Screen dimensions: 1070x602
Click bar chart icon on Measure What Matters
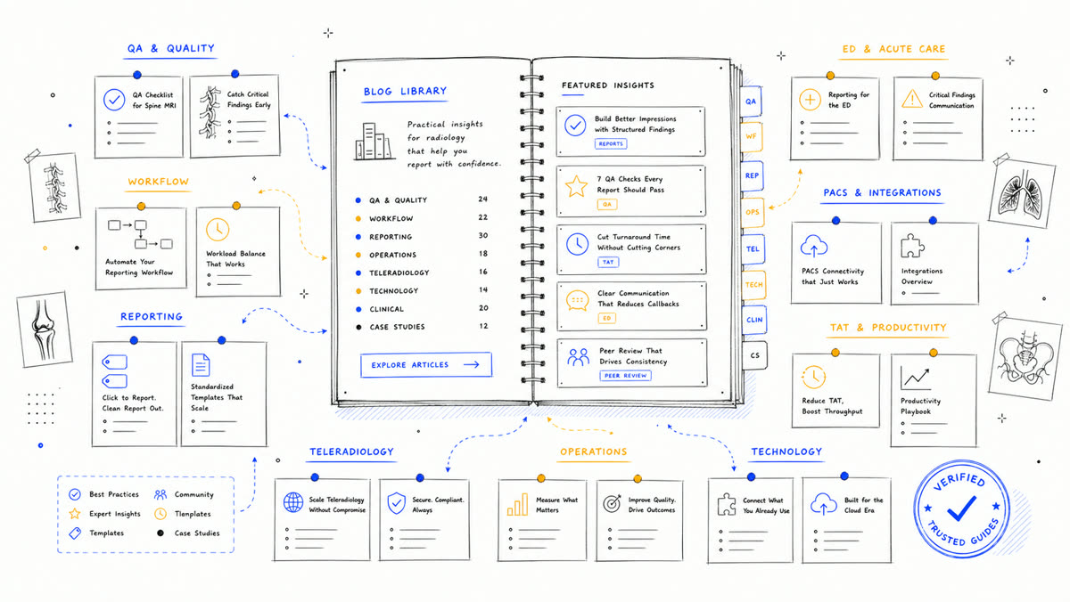pos(517,505)
